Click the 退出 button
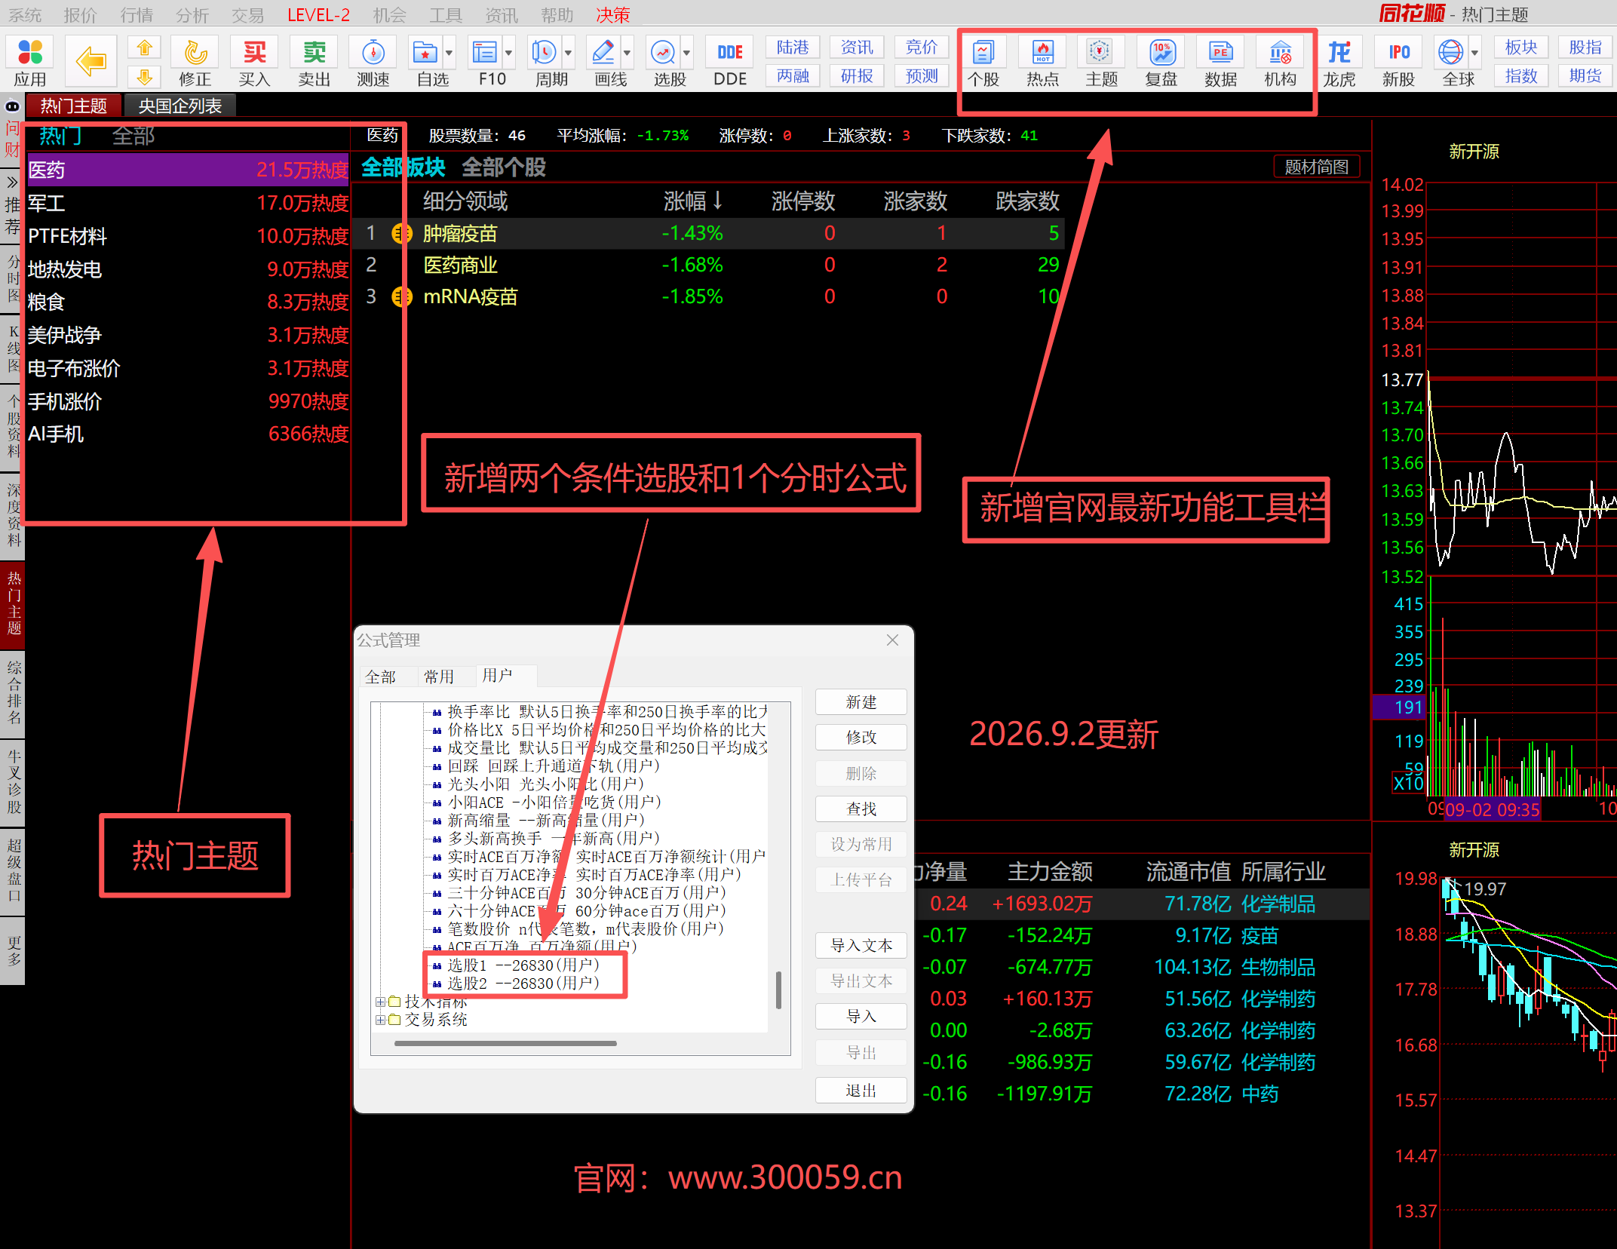1617x1249 pixels. tap(861, 1091)
